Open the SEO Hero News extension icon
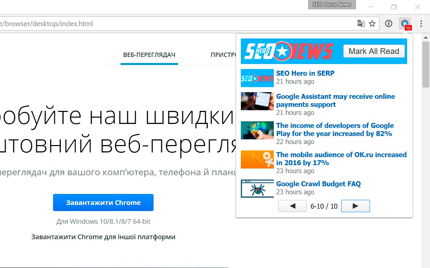 pos(405,24)
